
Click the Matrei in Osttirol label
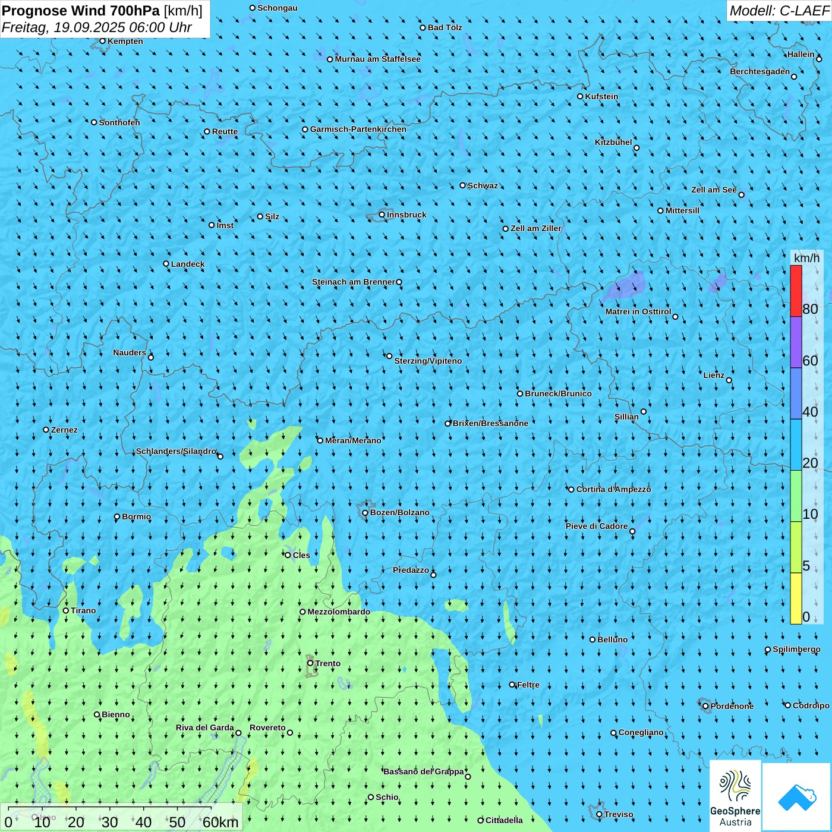pos(638,311)
